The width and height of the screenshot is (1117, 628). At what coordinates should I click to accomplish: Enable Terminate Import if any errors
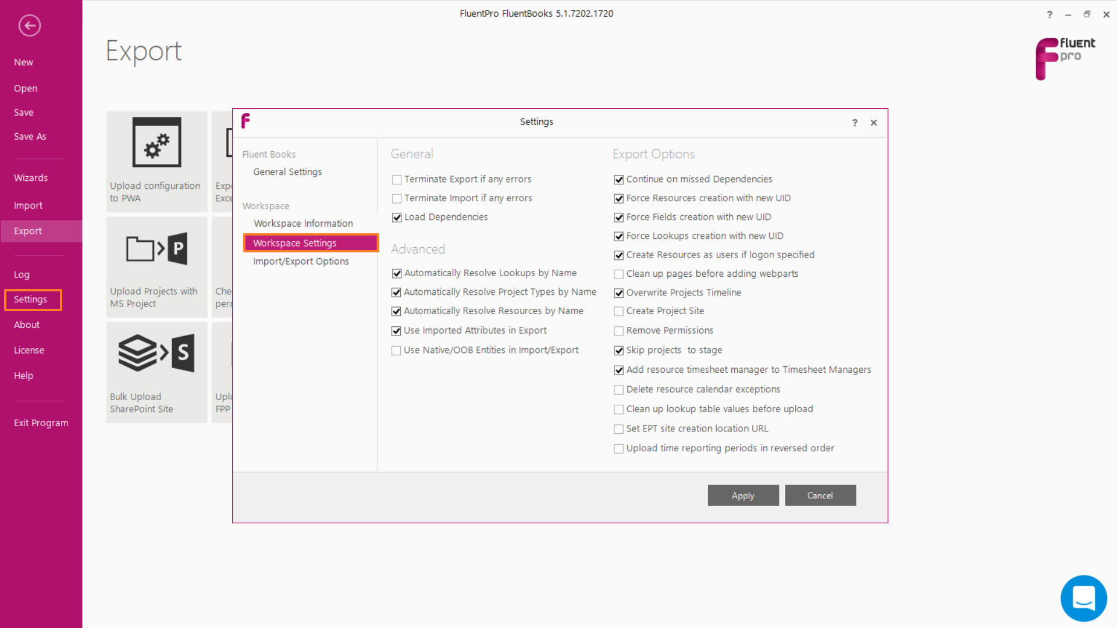397,199
